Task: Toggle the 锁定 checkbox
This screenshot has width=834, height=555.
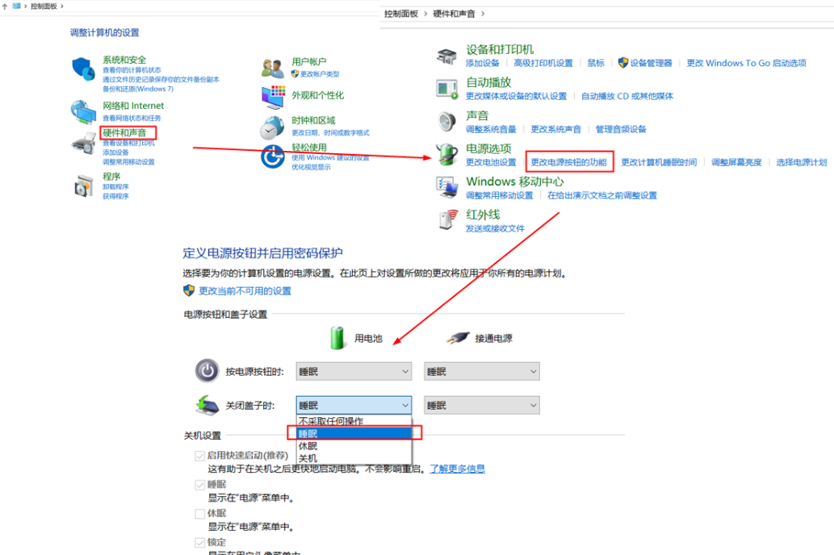Action: click(199, 543)
